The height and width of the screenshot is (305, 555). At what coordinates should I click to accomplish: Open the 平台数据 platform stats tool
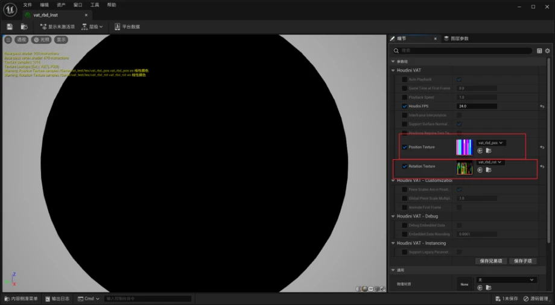coord(127,27)
